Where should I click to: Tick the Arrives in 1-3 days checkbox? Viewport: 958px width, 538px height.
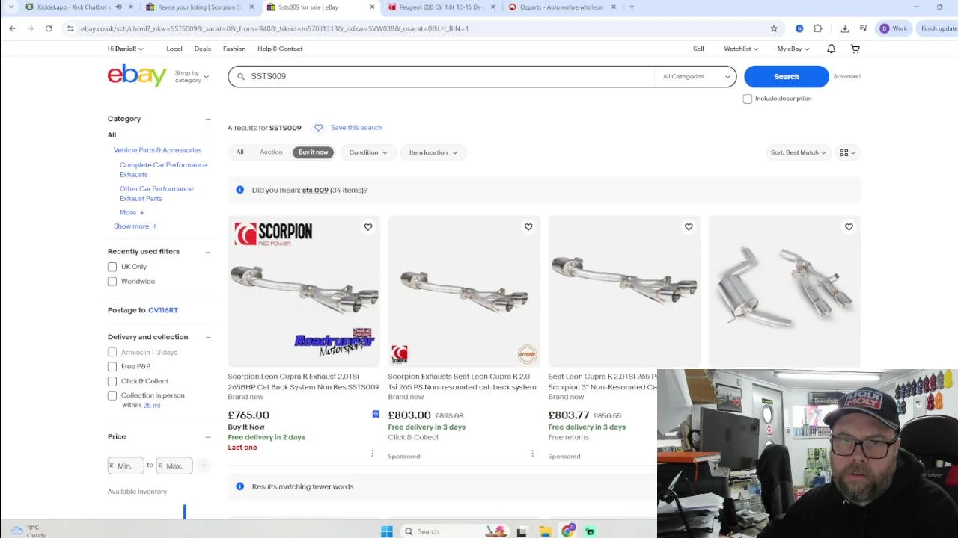[x=112, y=352]
